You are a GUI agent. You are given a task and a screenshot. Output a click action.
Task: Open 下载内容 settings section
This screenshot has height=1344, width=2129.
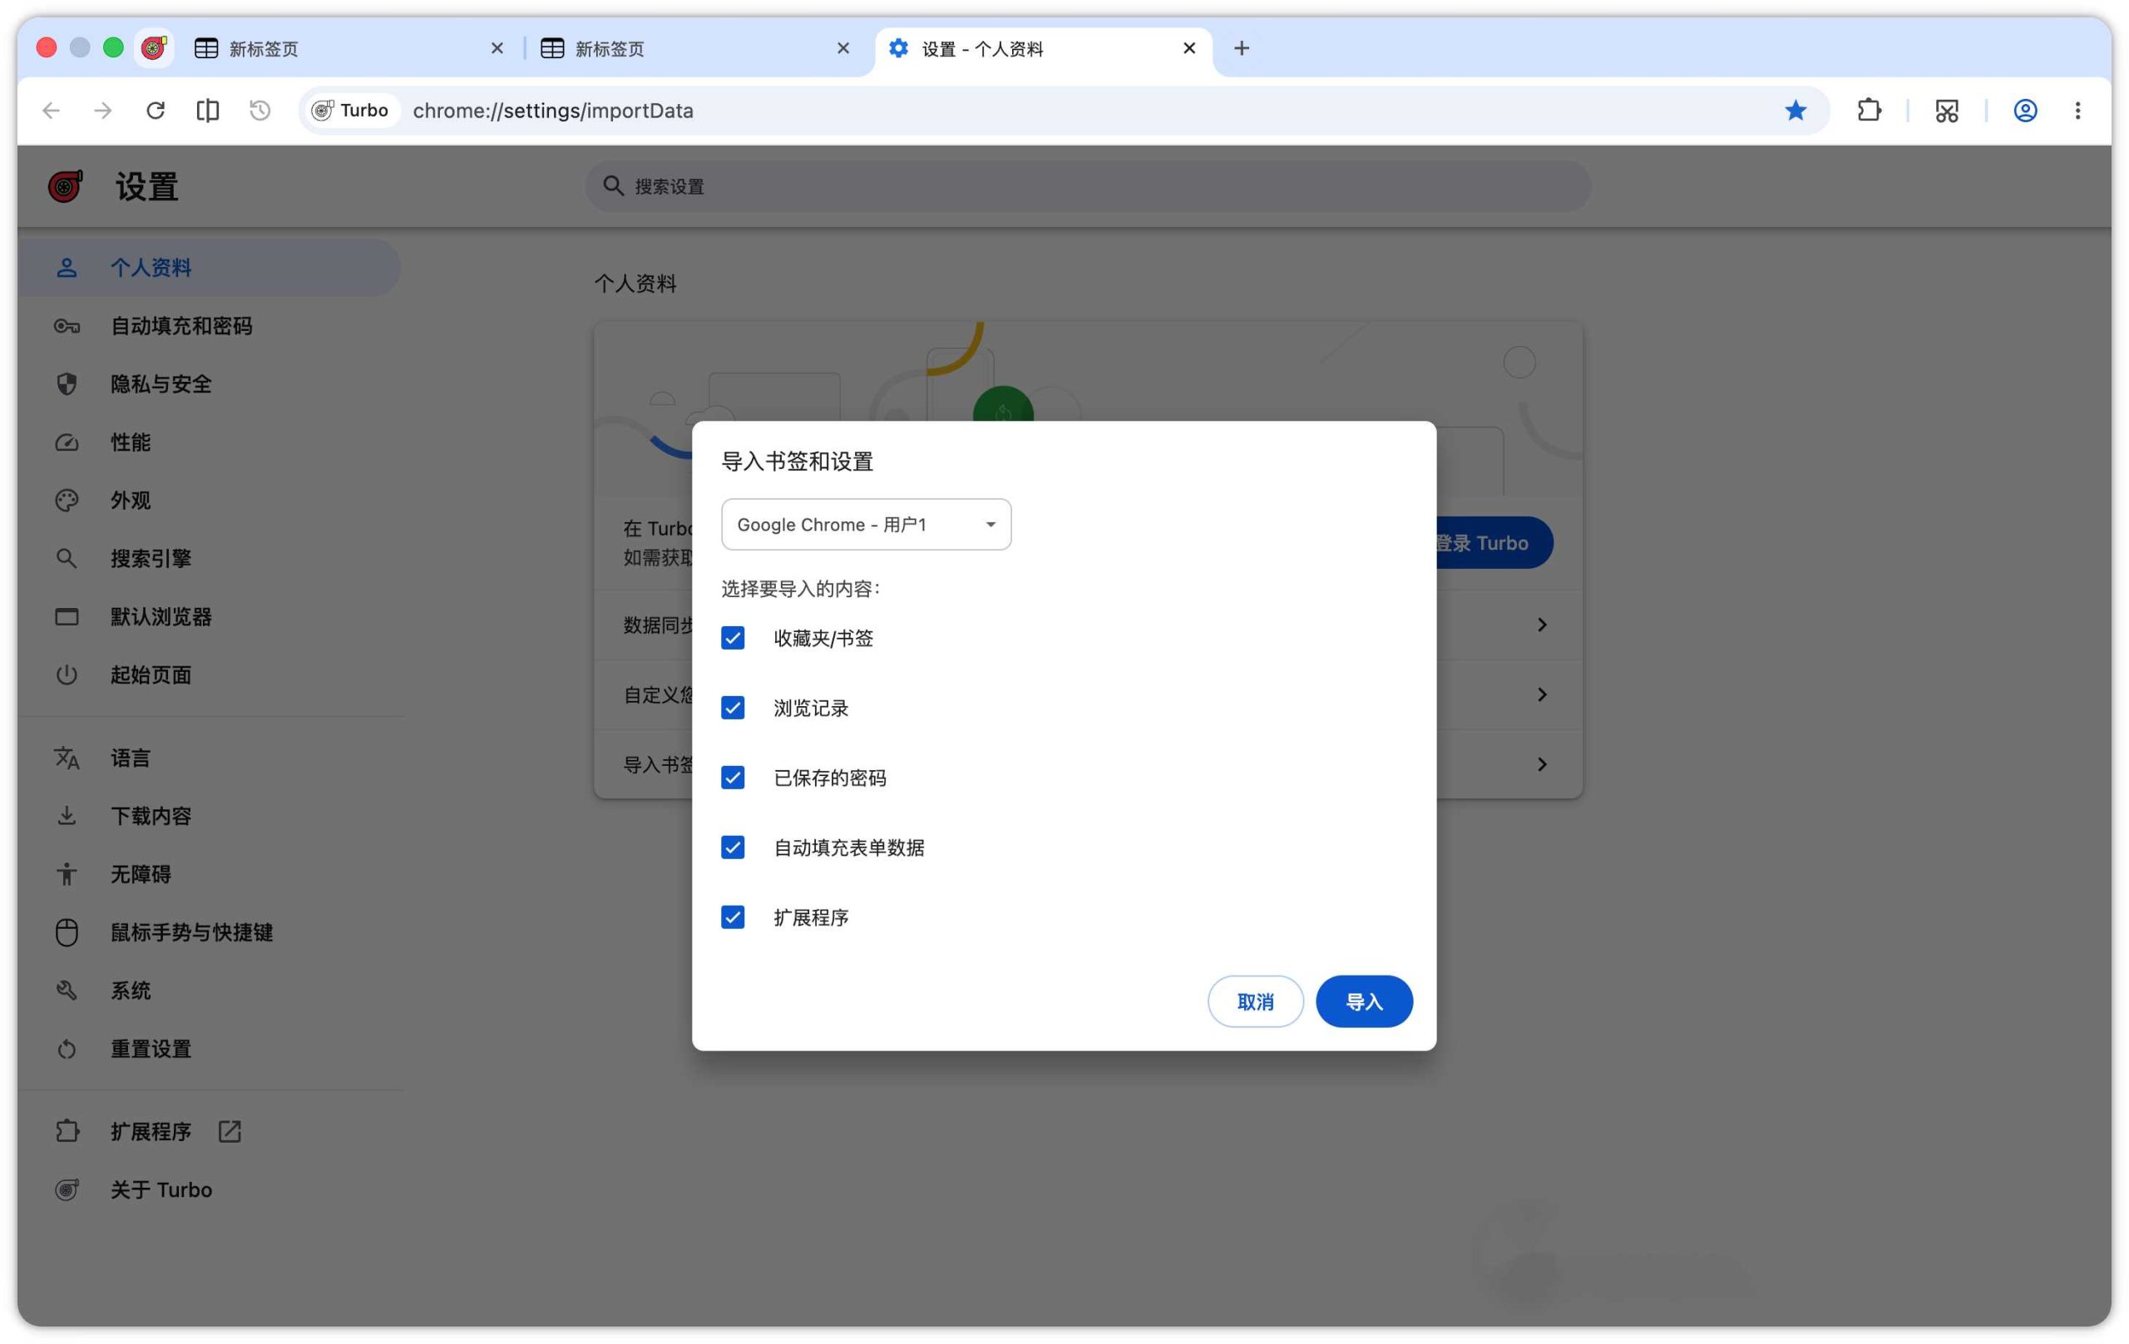[209, 816]
